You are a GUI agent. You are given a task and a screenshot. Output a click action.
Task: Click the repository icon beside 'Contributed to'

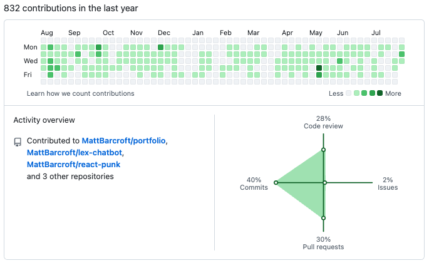coord(18,142)
